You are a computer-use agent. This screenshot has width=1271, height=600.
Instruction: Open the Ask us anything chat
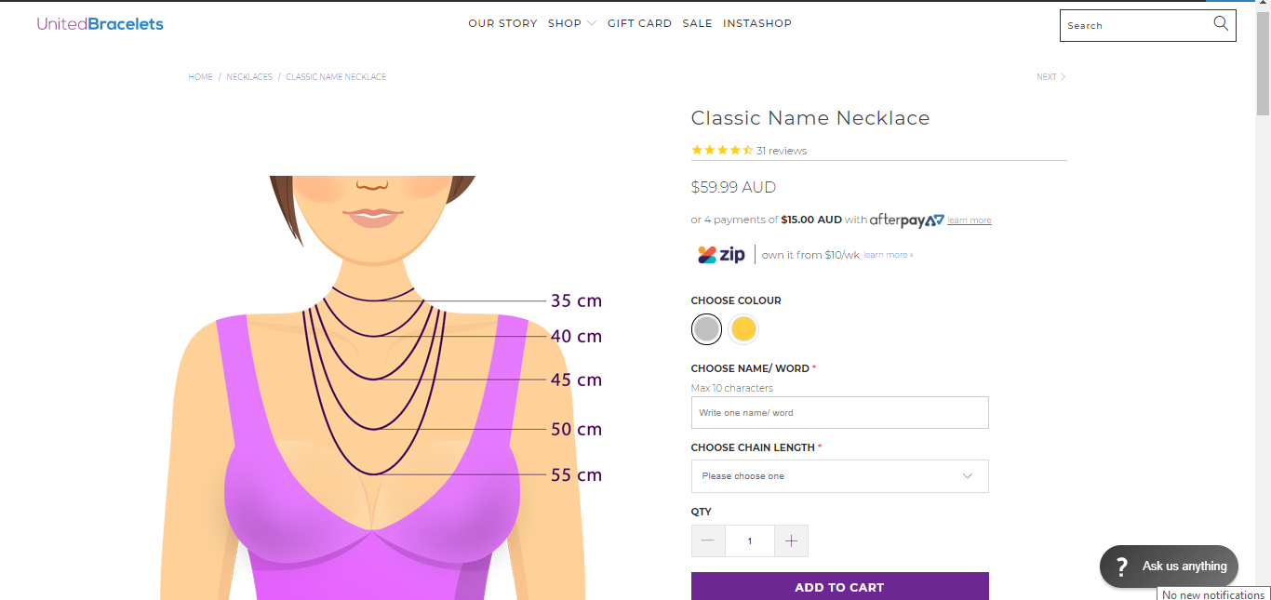pos(1169,566)
